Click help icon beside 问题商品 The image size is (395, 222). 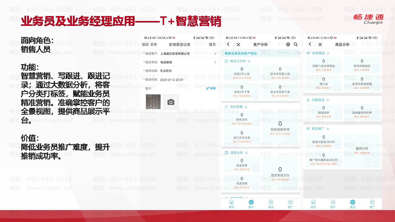328,100
